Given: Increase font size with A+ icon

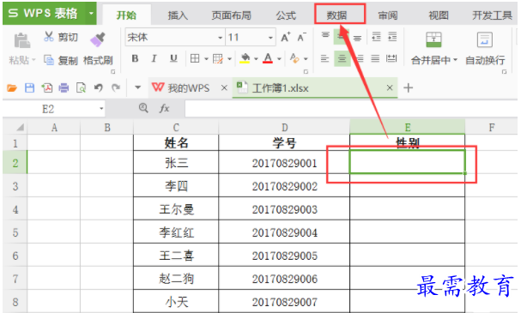Looking at the screenshot, I should coord(286,37).
